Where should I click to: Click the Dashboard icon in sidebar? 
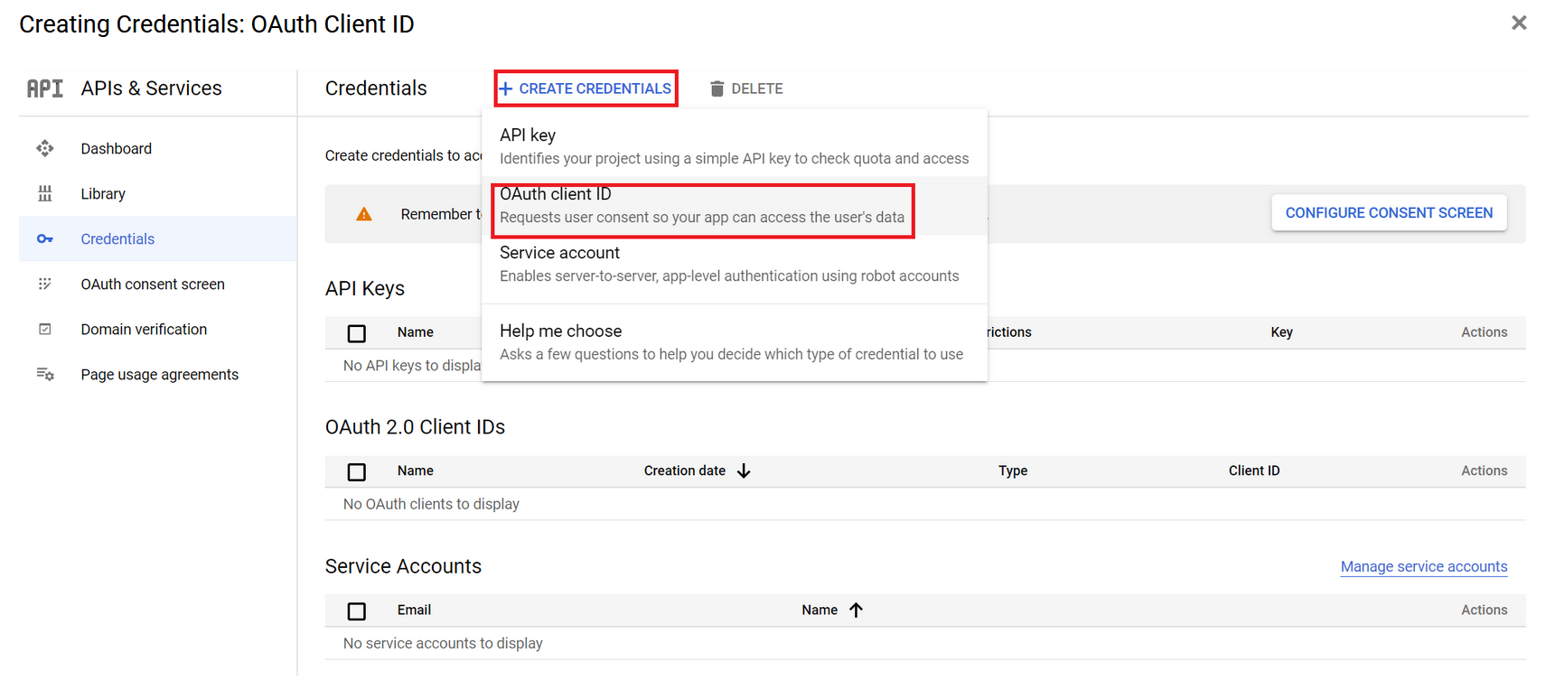click(45, 148)
